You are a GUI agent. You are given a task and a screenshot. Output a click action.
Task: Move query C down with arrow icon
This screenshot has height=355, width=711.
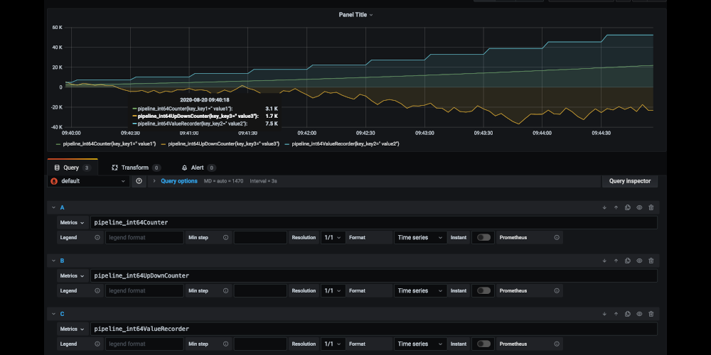coord(604,314)
